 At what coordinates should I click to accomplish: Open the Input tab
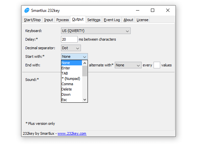coord(48,20)
